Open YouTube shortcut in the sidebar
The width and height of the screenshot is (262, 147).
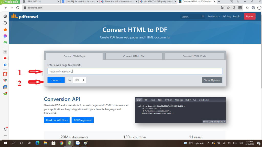click(5, 58)
